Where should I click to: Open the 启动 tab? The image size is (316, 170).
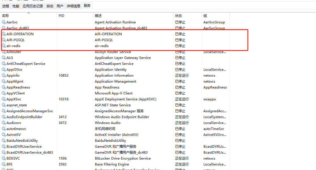pos(50,6)
